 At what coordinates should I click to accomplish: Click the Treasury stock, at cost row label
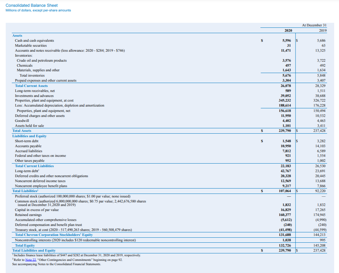pyautogui.click(x=73, y=230)
